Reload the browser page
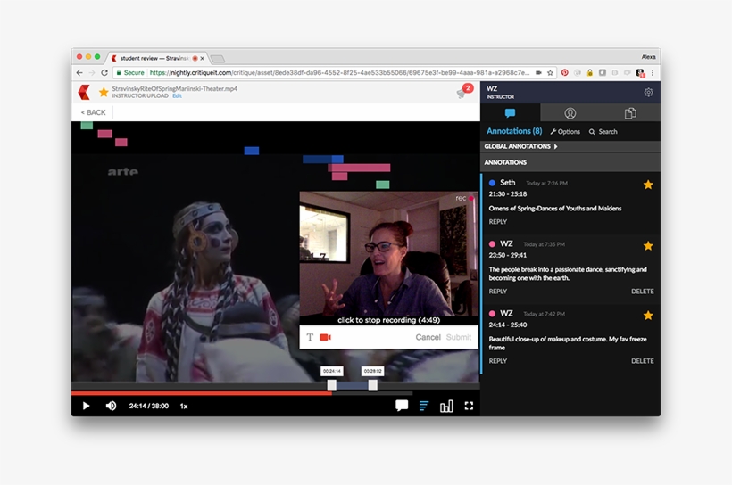The width and height of the screenshot is (732, 485). point(104,73)
